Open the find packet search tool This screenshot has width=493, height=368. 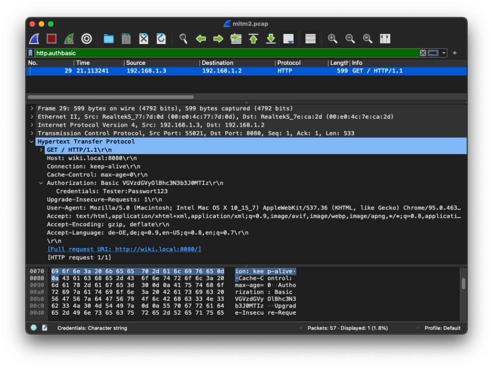coord(183,38)
